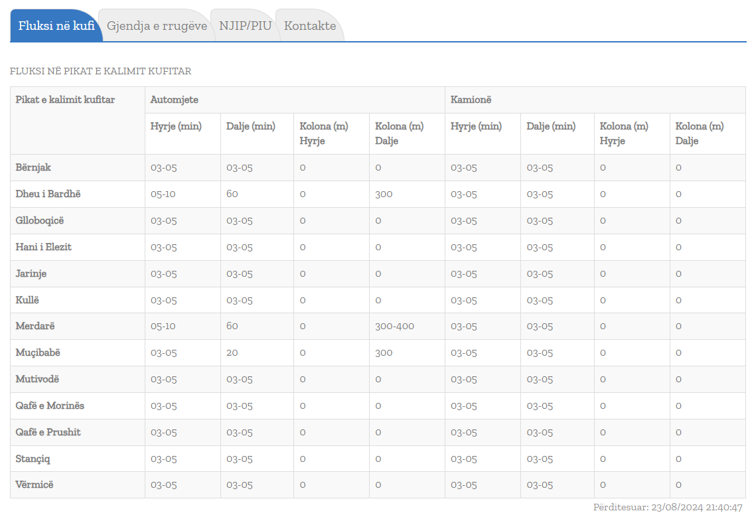This screenshot has height=519, width=750.
Task: Click the Merdarë border crossing name
Action: click(x=35, y=326)
